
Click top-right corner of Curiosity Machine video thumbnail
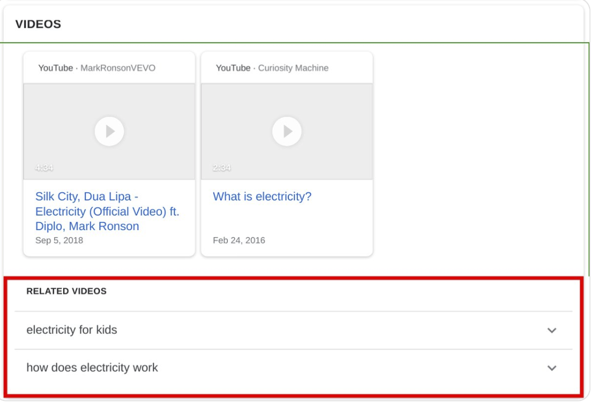[x=369, y=87]
